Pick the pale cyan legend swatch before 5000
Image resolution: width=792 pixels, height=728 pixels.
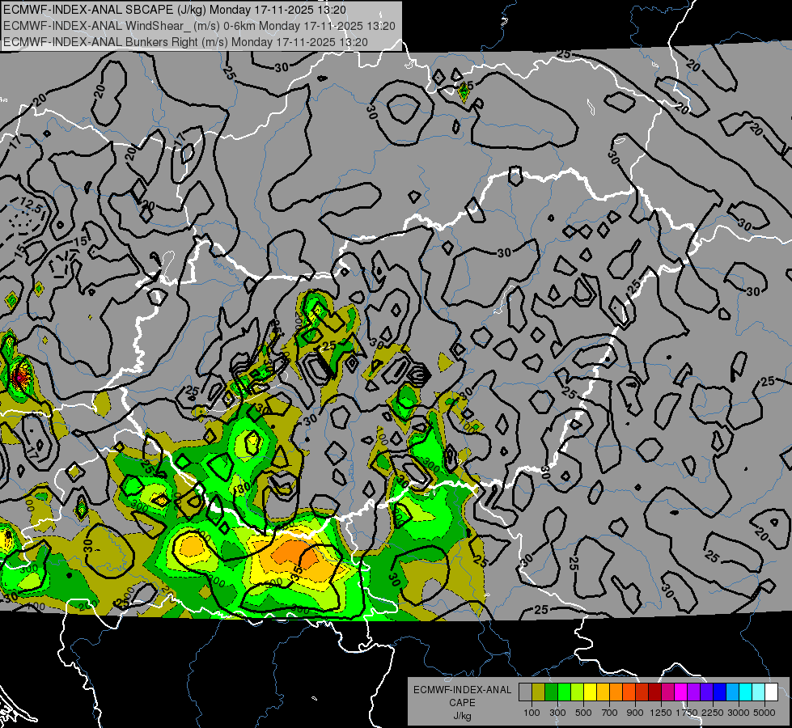coord(759,692)
